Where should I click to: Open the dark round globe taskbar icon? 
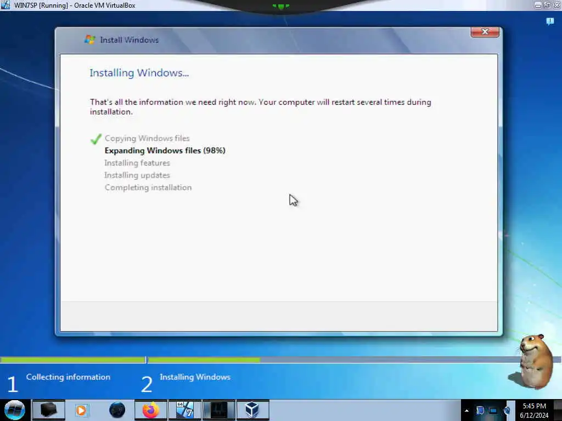[x=117, y=410]
